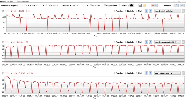Click the purple floppy disk save icon
186x101 pixels.
coord(140,5)
